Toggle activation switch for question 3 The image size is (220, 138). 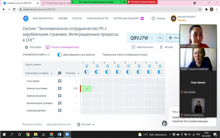tap(107, 72)
